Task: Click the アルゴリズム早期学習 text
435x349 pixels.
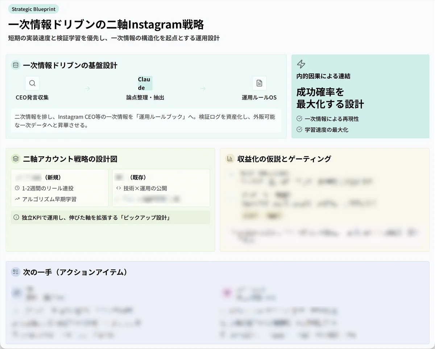Action: coord(49,199)
